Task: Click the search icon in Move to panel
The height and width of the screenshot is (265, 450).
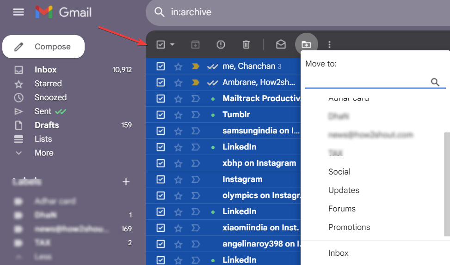Action: pos(435,82)
